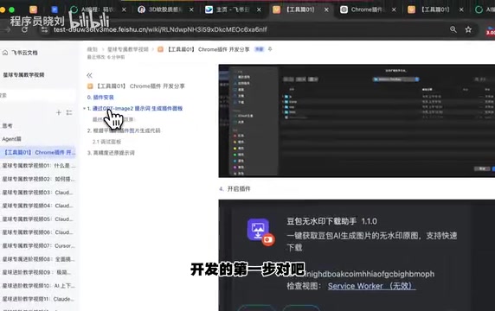This screenshot has height=311, width=495.
Task: Click the zoom magnifier icon in address bar
Action: (453, 29)
